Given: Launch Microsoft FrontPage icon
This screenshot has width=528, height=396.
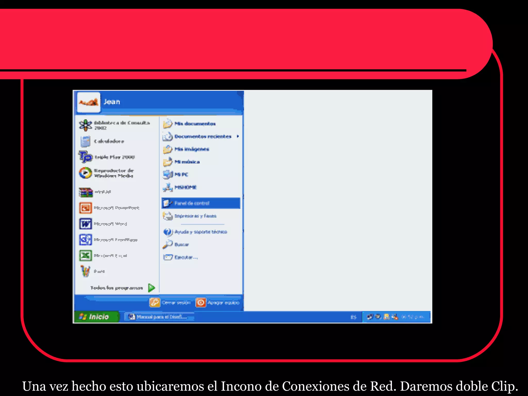Looking at the screenshot, I should [x=86, y=240].
